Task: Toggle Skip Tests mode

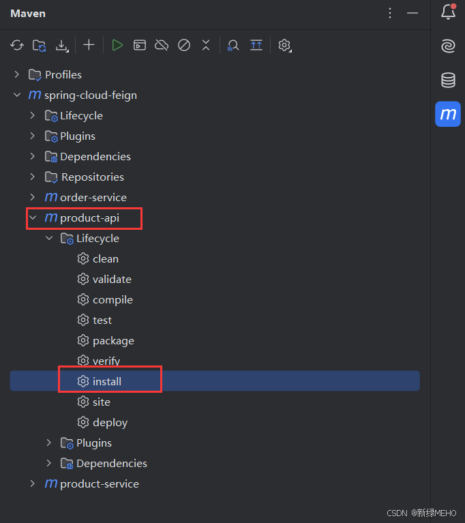Action: 184,45
